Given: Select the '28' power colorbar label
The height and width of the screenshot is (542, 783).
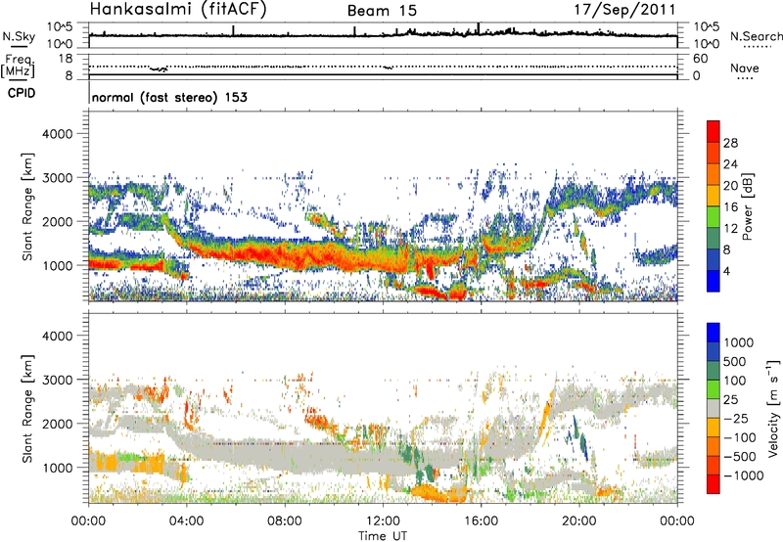Looking at the screenshot, I should coord(730,143).
